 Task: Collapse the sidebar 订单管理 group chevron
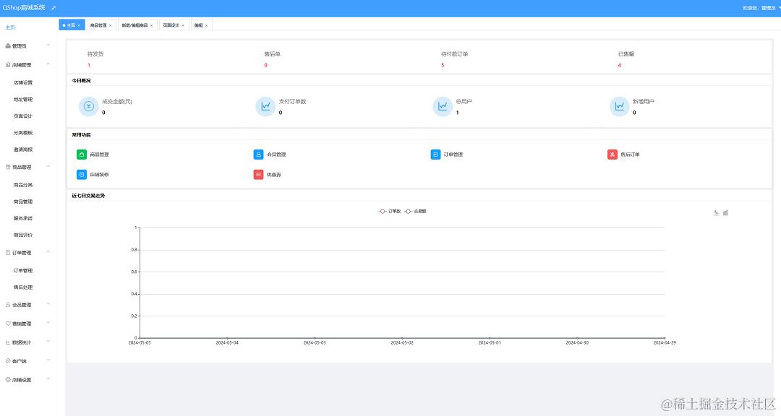click(48, 252)
